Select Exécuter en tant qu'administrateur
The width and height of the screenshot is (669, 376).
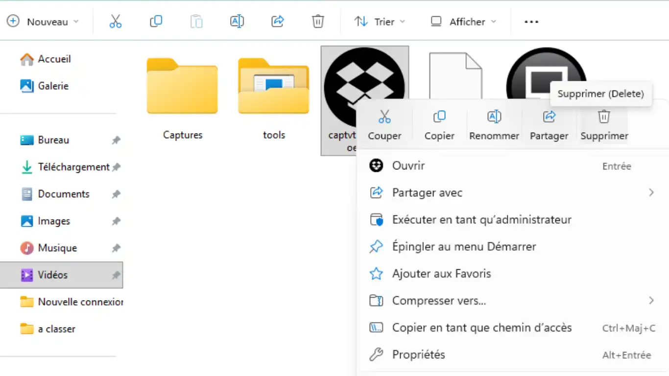click(x=481, y=220)
